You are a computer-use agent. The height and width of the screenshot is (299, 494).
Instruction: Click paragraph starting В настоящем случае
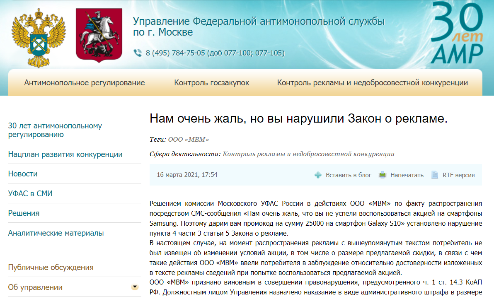coord(316,258)
